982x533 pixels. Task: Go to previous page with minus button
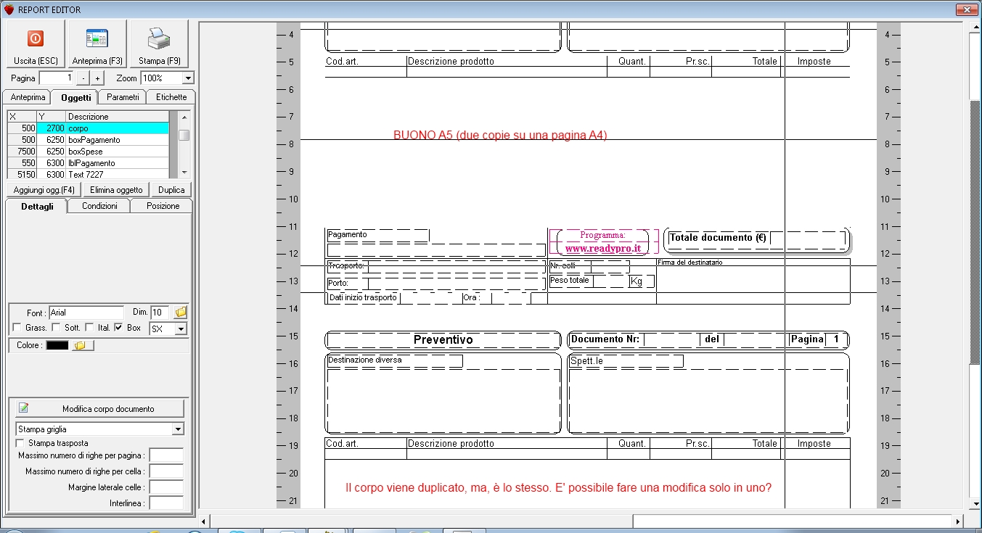pos(84,78)
